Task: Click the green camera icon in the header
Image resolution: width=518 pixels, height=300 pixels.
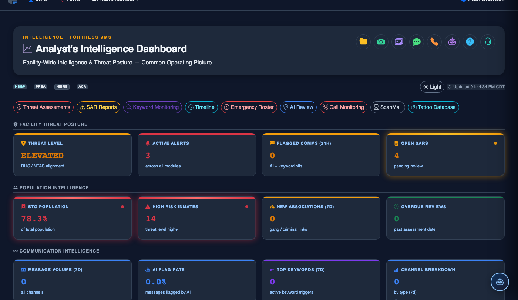Action: [x=381, y=42]
